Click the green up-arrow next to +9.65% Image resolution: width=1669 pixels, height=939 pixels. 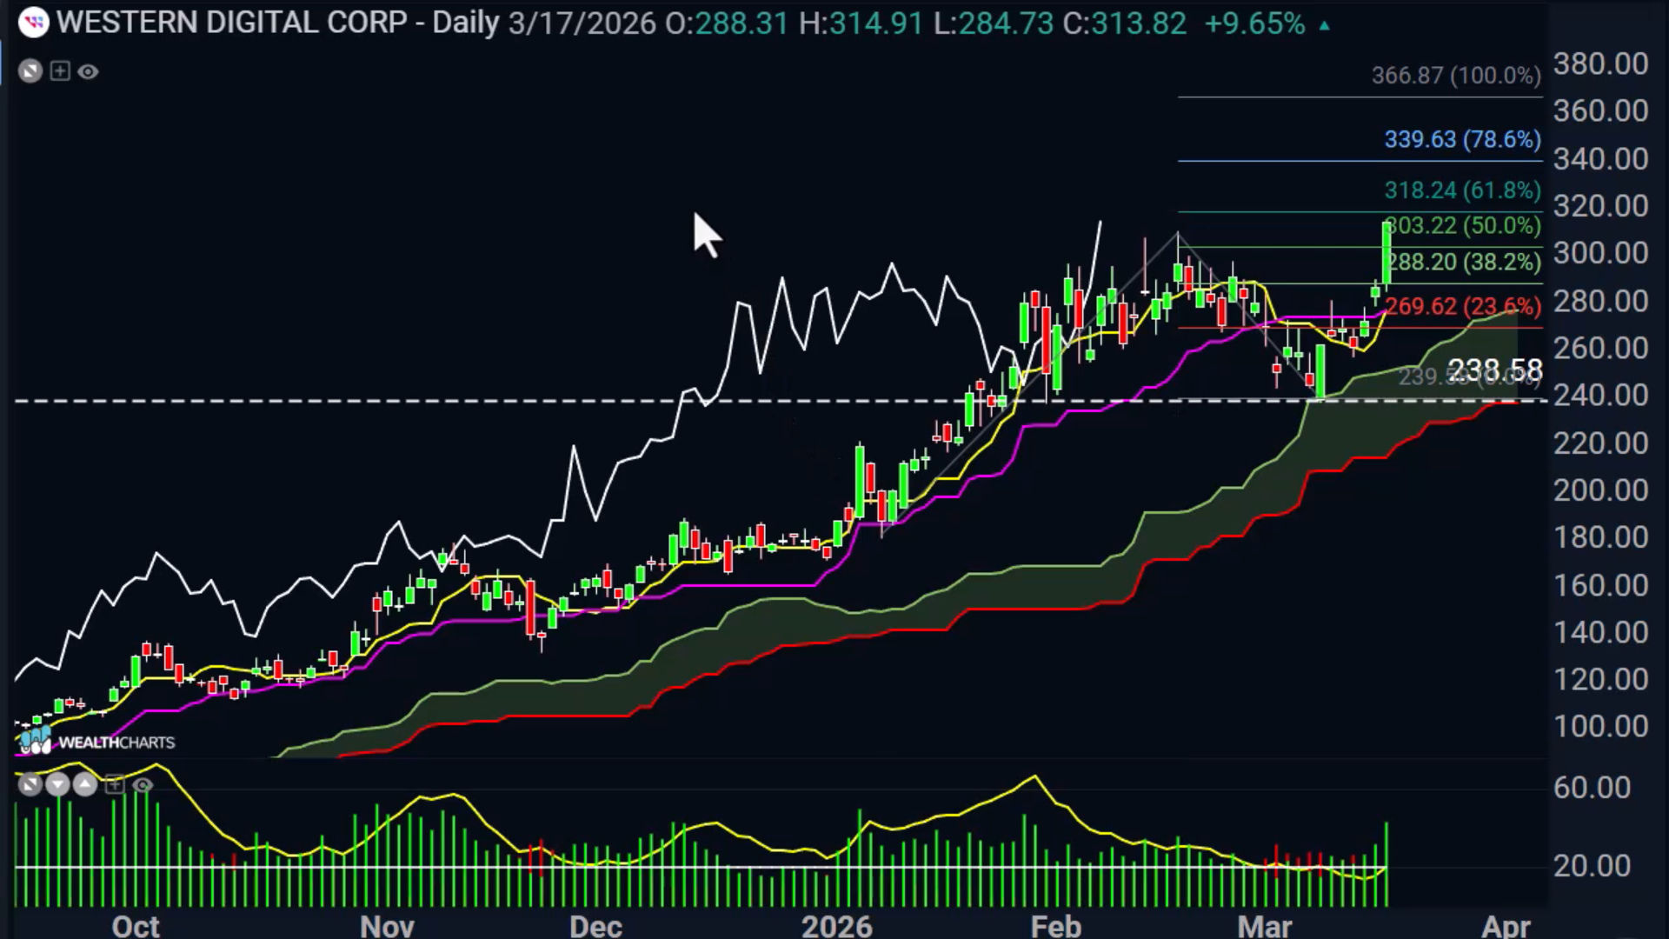point(1324,26)
